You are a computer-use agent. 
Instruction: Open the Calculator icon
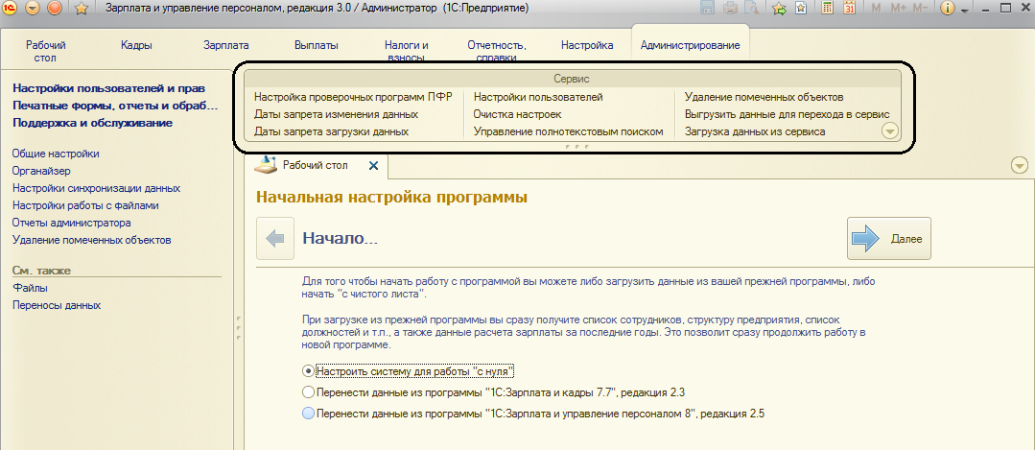(x=827, y=9)
